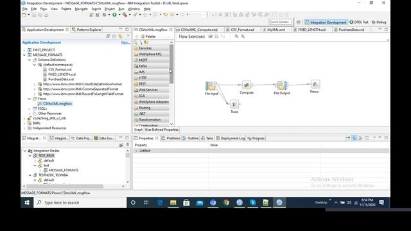Open the Palette menu
Screen dimensions: 411x231
(66, 9)
